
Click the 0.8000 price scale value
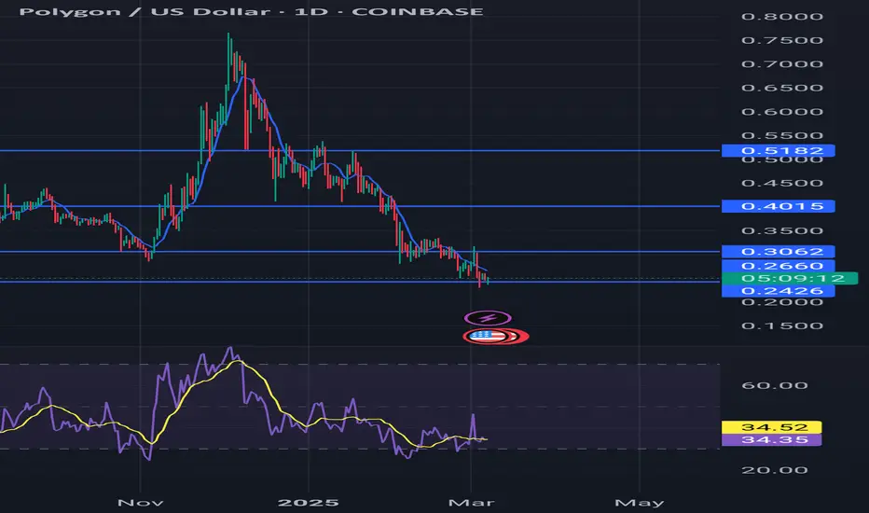[x=782, y=17]
